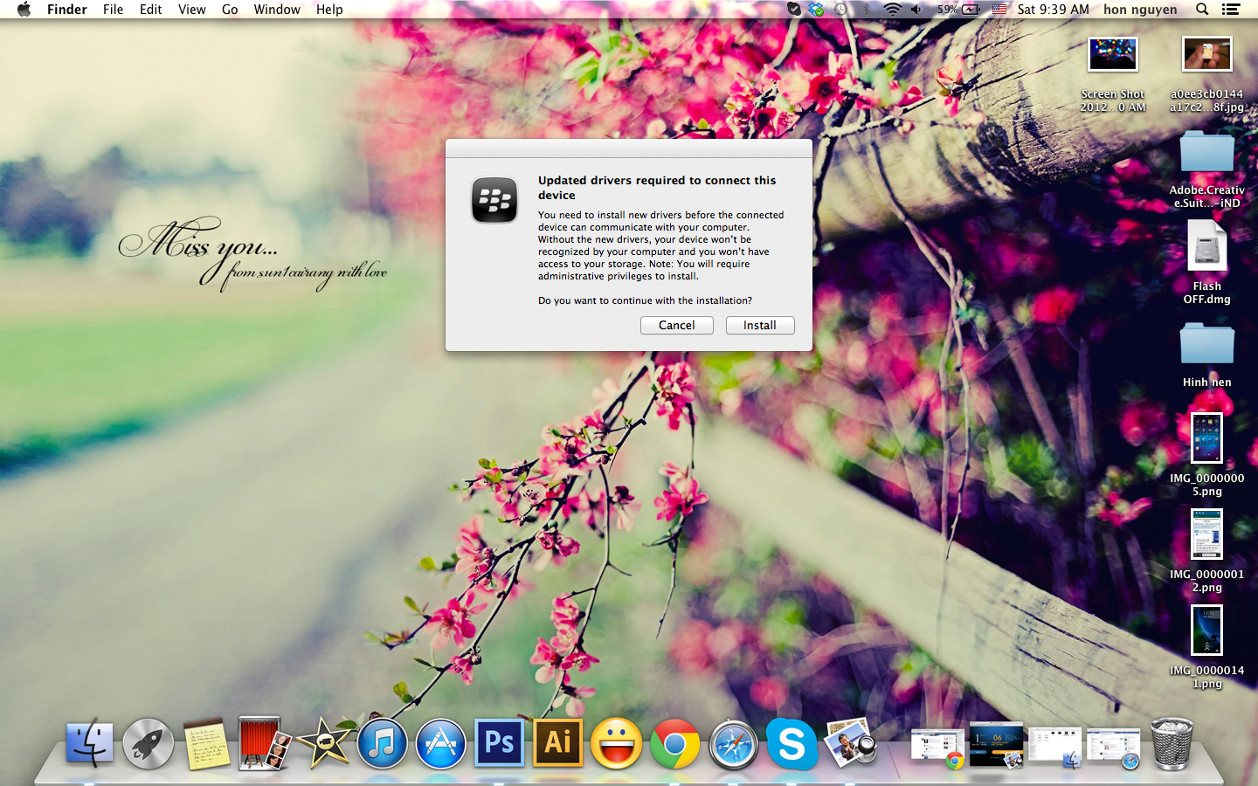Viewport: 1258px width, 786px height.
Task: Open the Help menu
Action: click(x=329, y=10)
